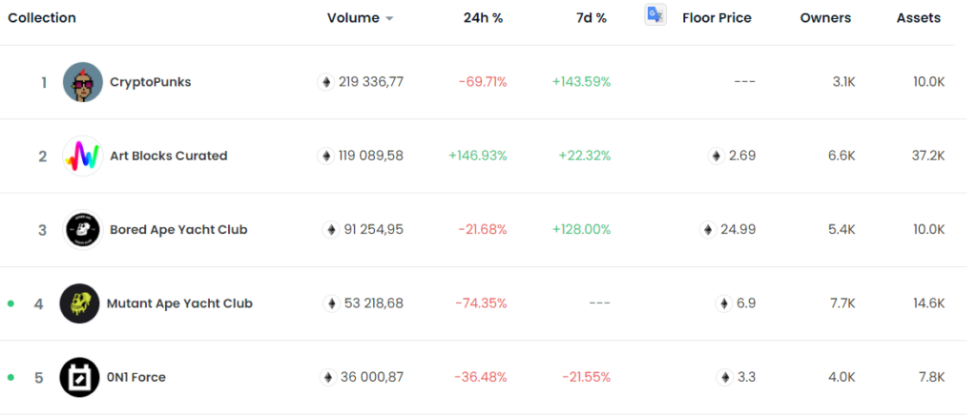The image size is (977, 418).
Task: Open the Mutant Ape Yacht Club link
Action: tap(179, 303)
